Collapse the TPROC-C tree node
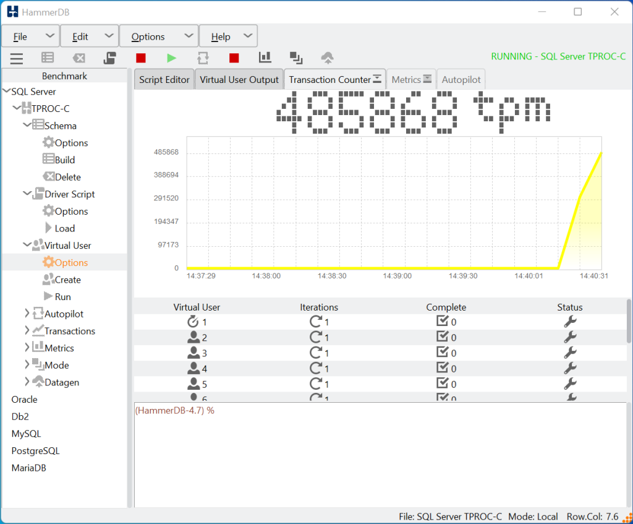This screenshot has width=633, height=524. tap(17, 108)
